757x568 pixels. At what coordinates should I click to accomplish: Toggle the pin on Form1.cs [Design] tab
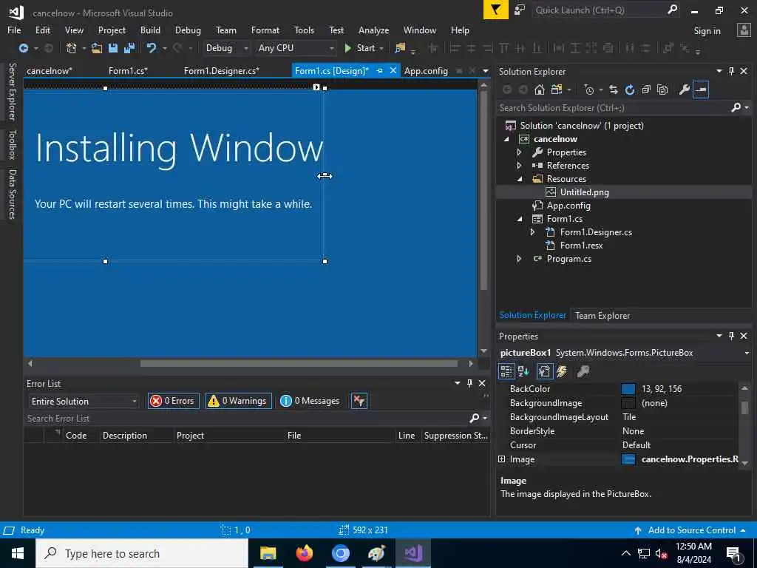[379, 70]
